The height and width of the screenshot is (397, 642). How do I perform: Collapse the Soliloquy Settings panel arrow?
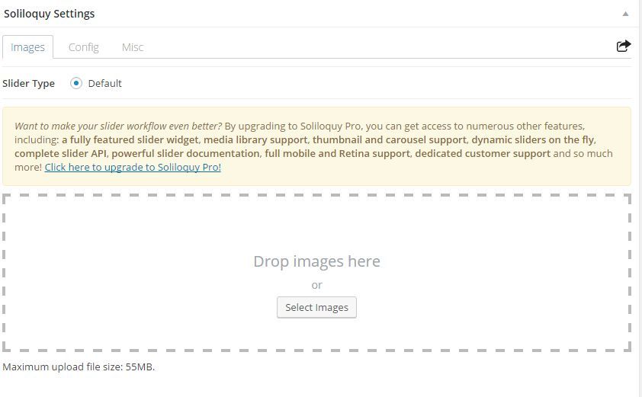click(625, 14)
